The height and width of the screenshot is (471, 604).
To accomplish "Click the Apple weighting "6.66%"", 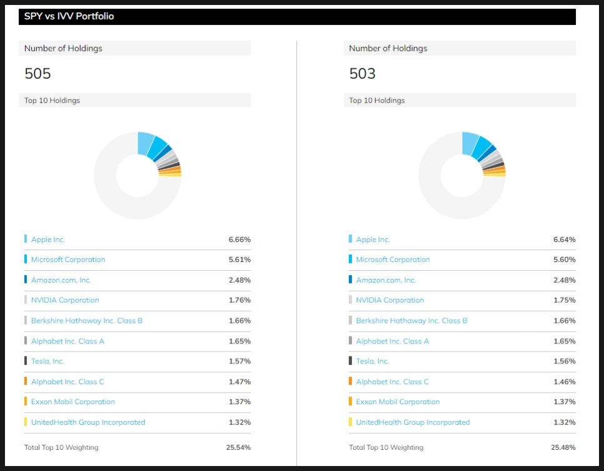I will (x=239, y=240).
